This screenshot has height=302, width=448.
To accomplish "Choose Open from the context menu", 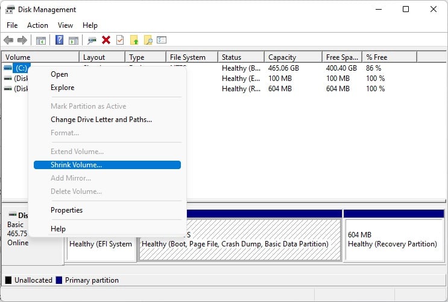I will pos(107,74).
